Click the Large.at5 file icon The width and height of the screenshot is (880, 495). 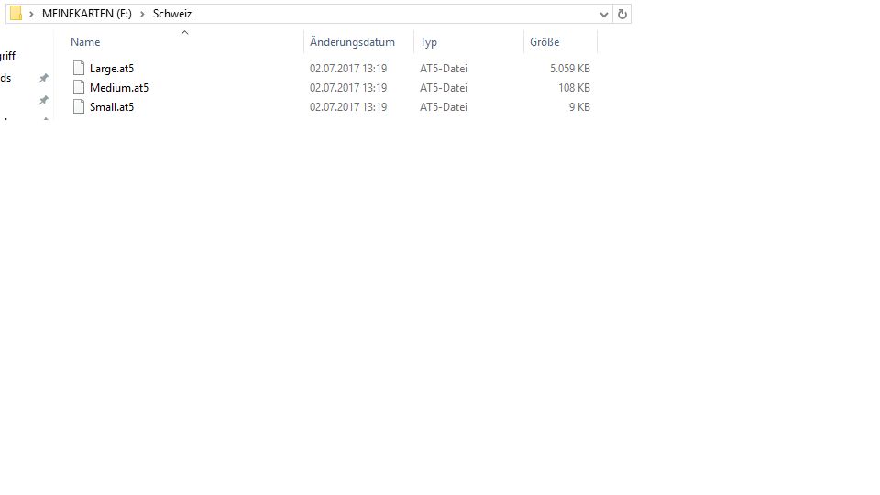coord(79,68)
